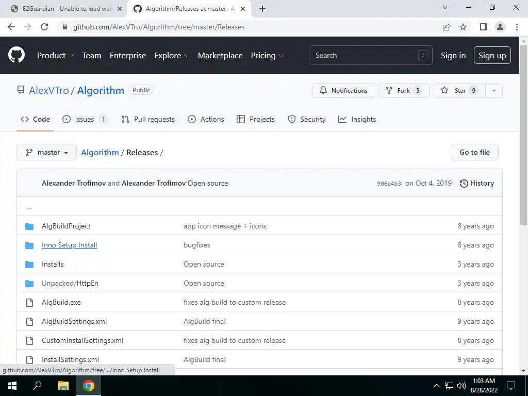Click the site lock icon in address bar
This screenshot has height=396, width=528.
click(x=65, y=27)
